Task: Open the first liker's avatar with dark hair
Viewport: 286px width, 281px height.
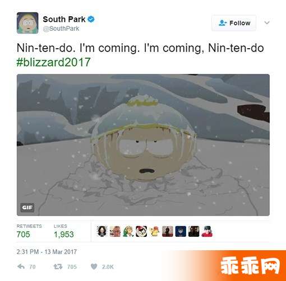Action: [x=102, y=231]
